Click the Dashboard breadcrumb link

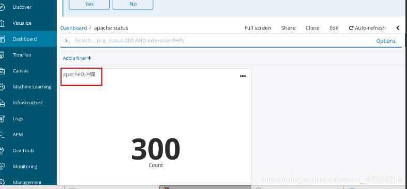point(74,28)
